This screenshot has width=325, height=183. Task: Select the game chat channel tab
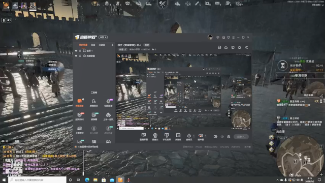point(17,141)
